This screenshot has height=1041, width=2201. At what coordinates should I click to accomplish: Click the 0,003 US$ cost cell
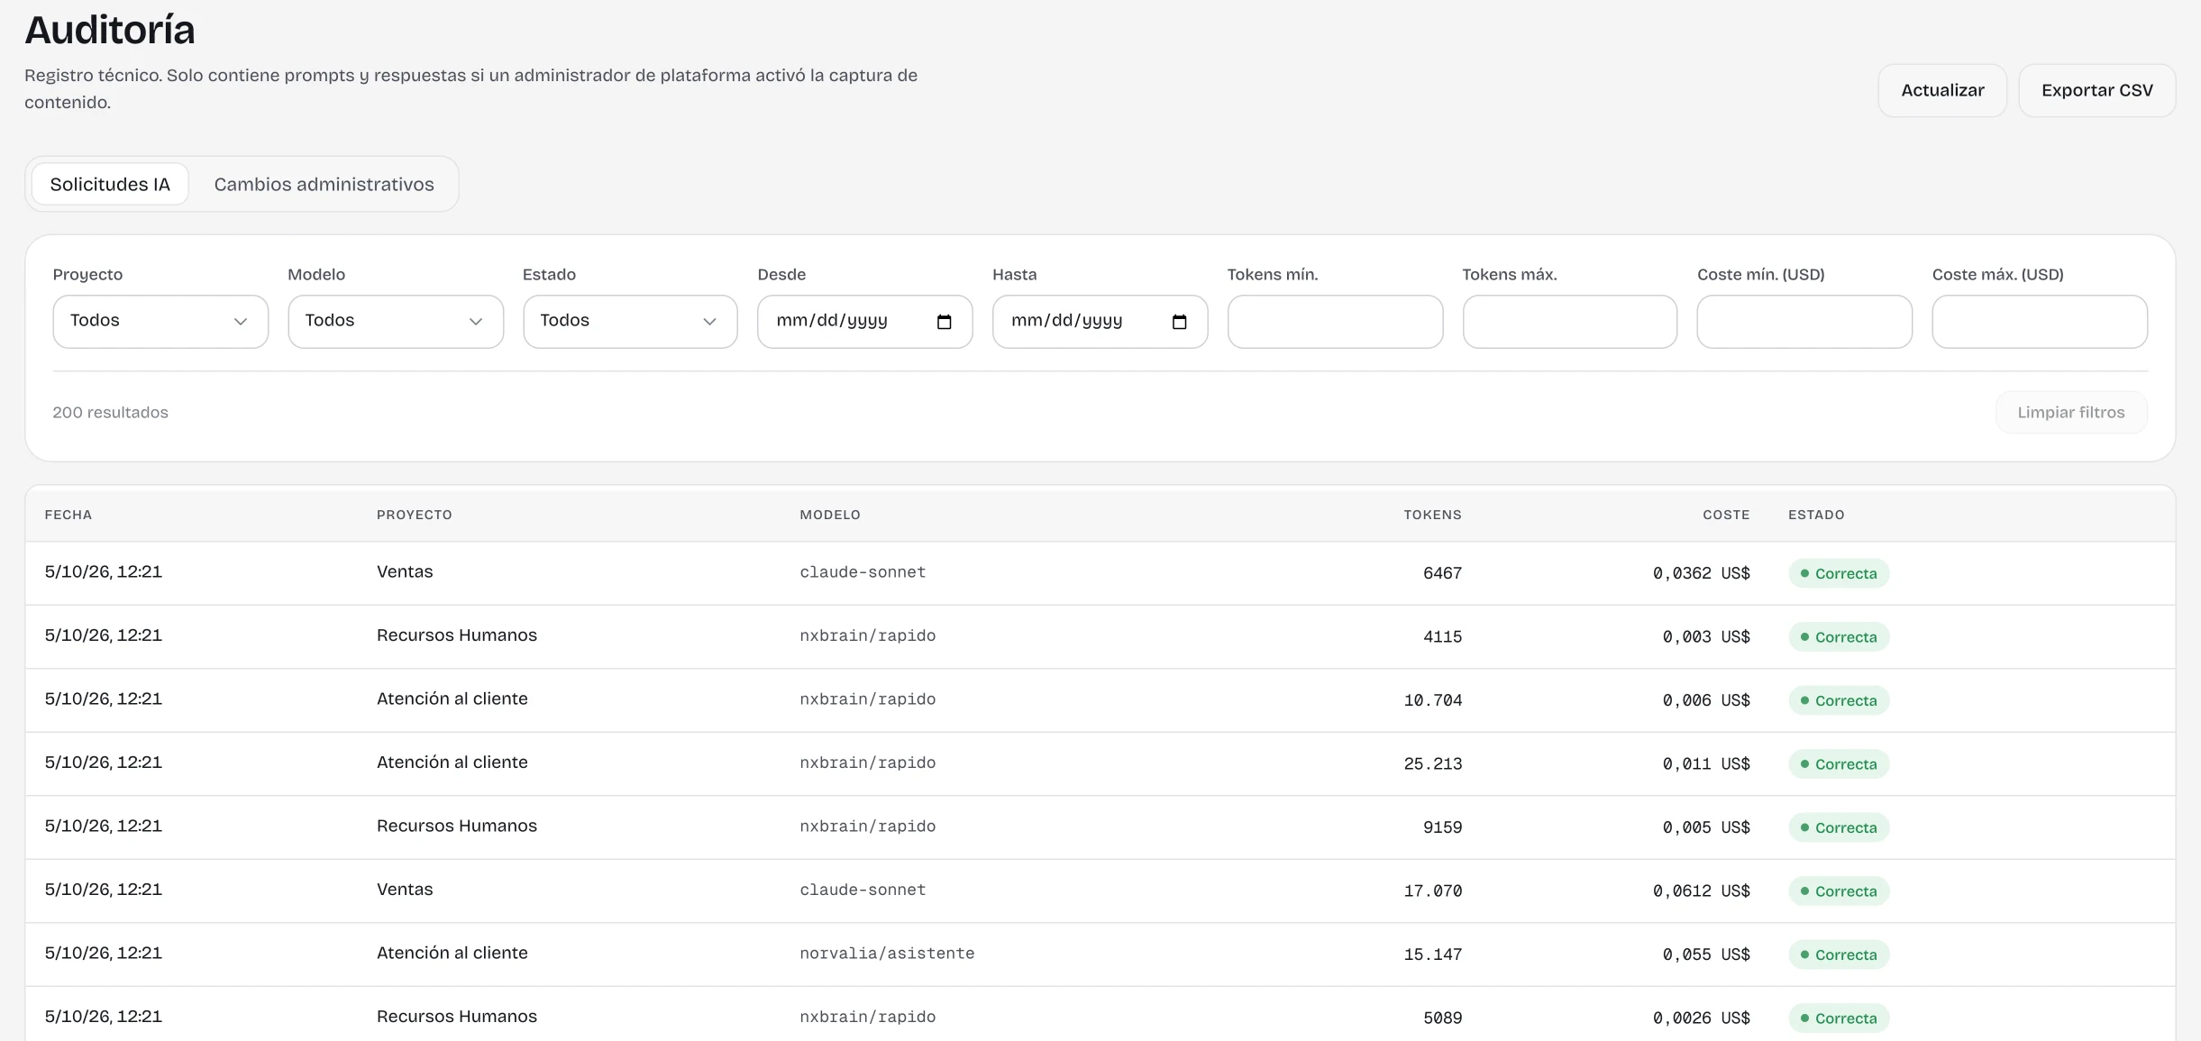click(1706, 636)
